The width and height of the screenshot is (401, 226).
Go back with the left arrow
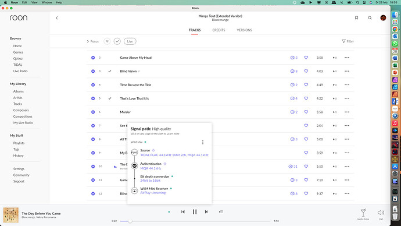[x=57, y=18]
